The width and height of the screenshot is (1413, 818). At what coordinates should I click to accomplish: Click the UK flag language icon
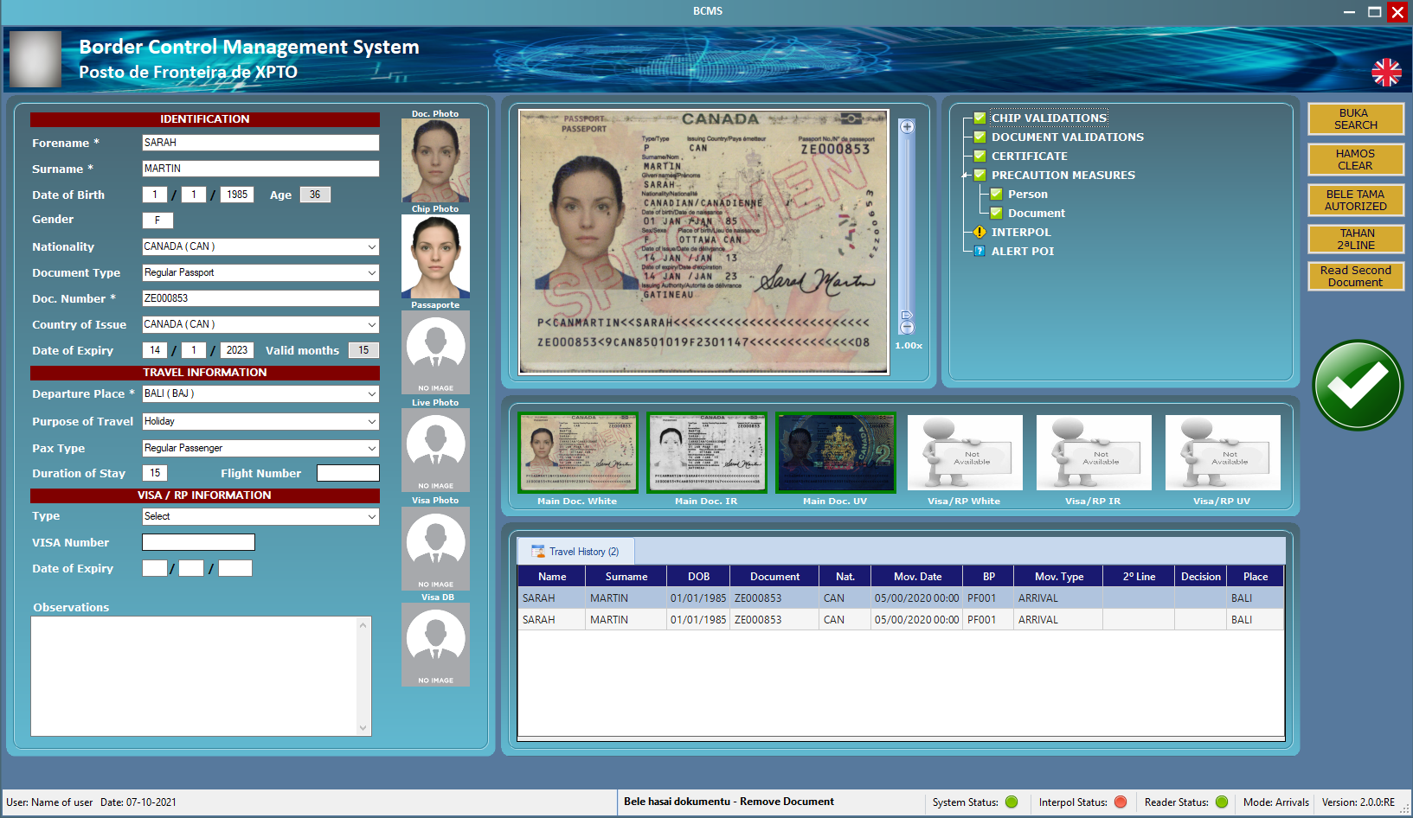click(x=1386, y=73)
